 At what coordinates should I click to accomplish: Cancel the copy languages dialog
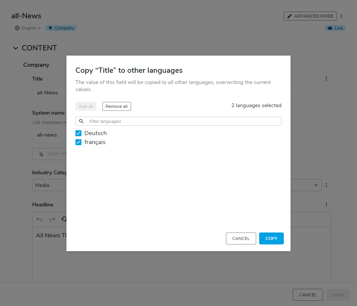pos(241,238)
